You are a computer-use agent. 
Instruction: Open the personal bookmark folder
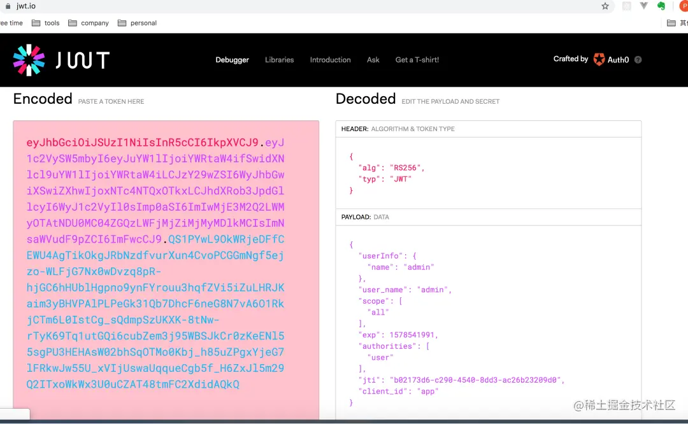coord(138,23)
